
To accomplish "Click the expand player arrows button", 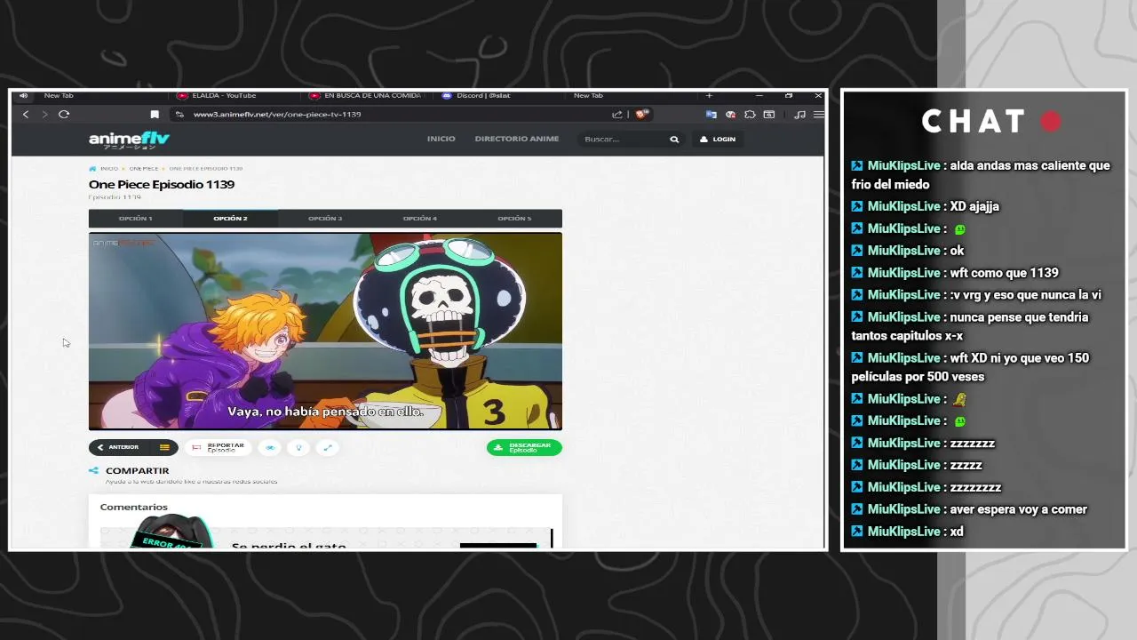I will [327, 447].
